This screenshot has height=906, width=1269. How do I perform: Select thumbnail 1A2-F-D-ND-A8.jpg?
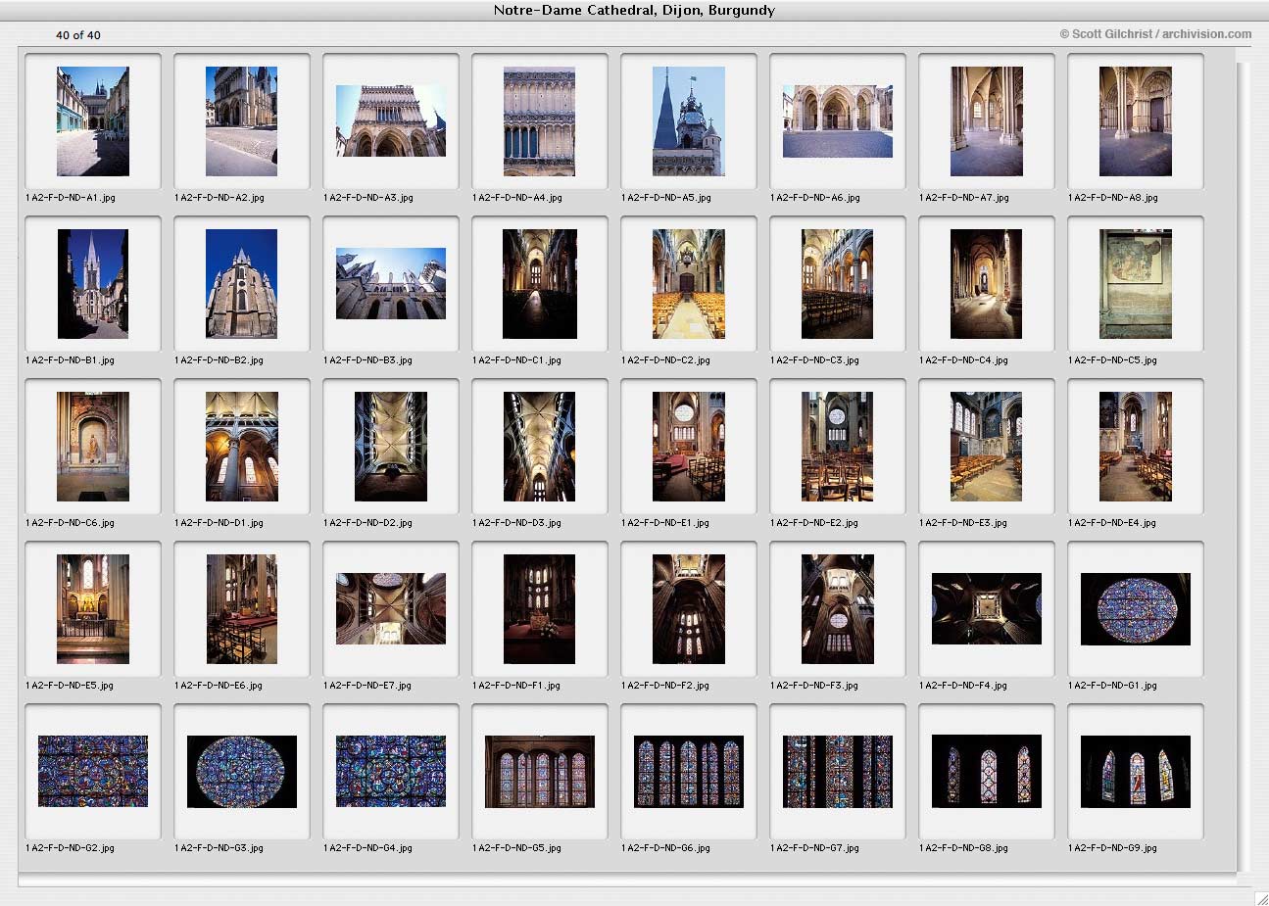click(x=1136, y=121)
